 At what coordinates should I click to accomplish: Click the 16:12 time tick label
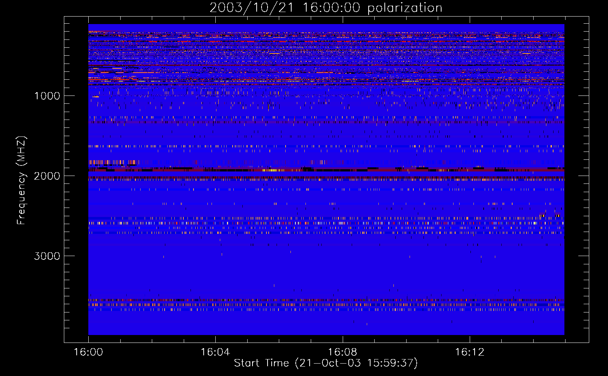pos(470,352)
